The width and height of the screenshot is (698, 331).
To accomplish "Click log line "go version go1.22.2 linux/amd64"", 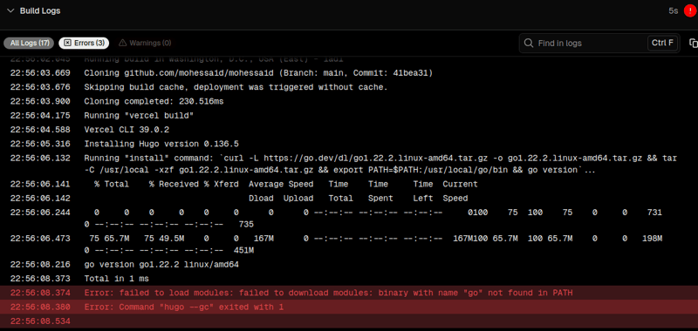I will click(x=161, y=264).
